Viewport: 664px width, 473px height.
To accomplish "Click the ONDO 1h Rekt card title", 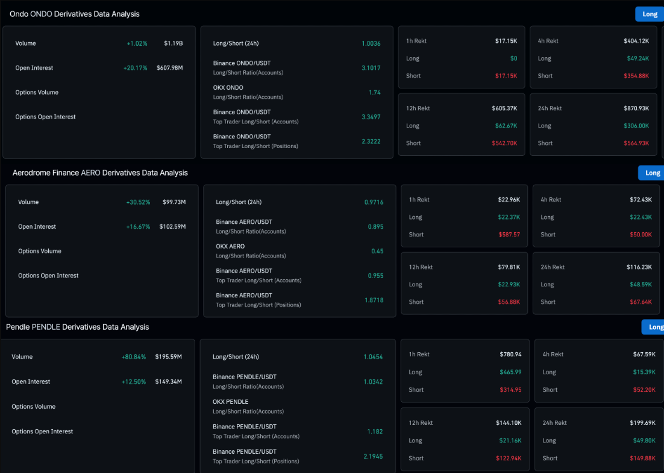I will point(416,41).
